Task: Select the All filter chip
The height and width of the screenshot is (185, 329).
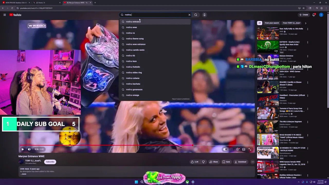Action: pyautogui.click(x=260, y=23)
